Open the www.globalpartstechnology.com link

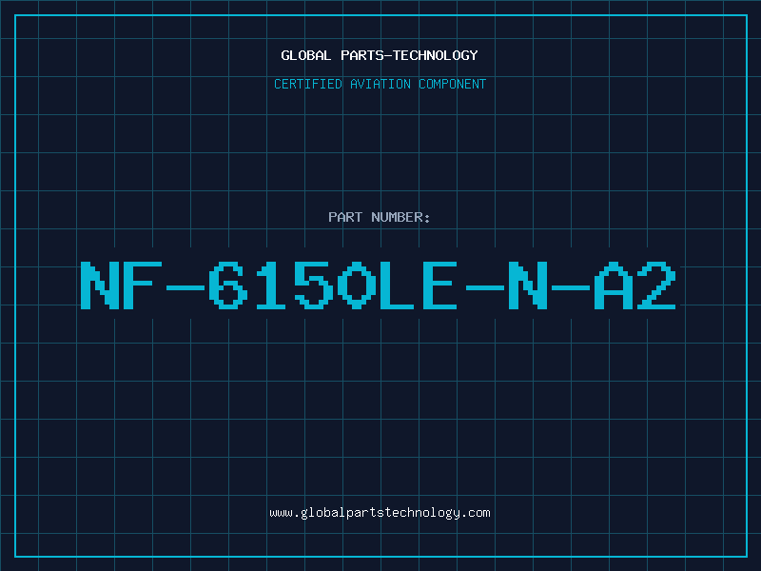(x=380, y=513)
